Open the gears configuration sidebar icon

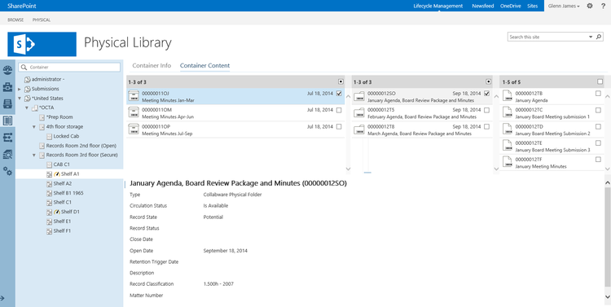coord(7,171)
